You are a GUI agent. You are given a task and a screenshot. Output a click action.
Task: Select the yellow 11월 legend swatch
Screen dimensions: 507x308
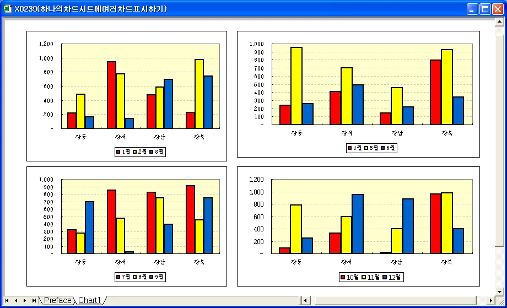pos(364,277)
